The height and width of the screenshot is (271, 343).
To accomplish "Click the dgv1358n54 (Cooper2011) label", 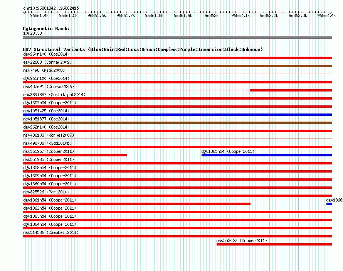I will (50, 168).
